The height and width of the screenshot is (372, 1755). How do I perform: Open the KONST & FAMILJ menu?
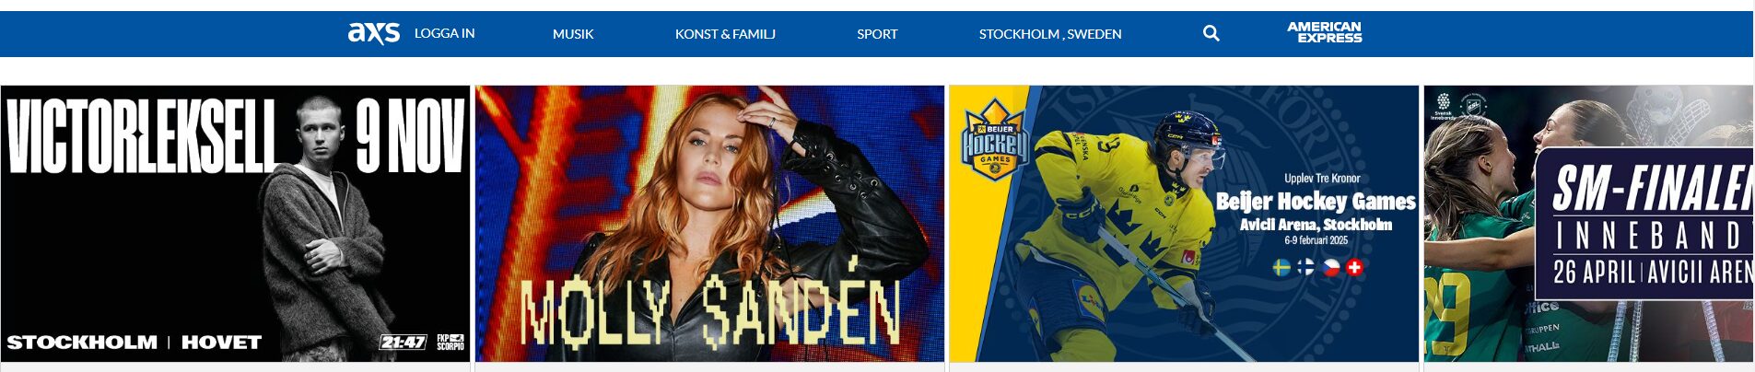pyautogui.click(x=725, y=34)
